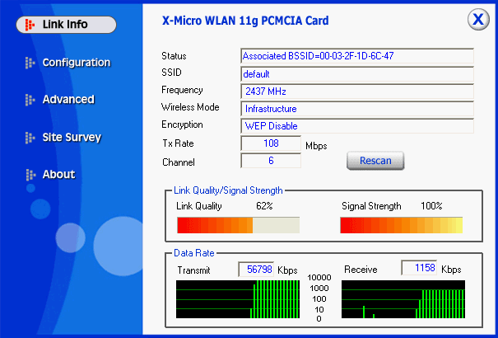Open the About section
Viewport: 498px width, 338px height.
[58, 174]
